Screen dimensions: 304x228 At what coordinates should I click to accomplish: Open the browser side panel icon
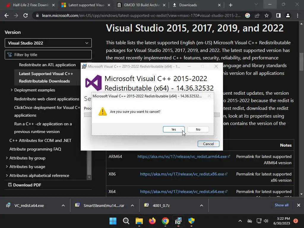pyautogui.click(x=278, y=15)
